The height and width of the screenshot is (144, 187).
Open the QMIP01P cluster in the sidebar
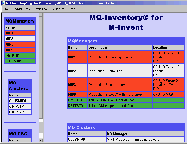click(20, 106)
